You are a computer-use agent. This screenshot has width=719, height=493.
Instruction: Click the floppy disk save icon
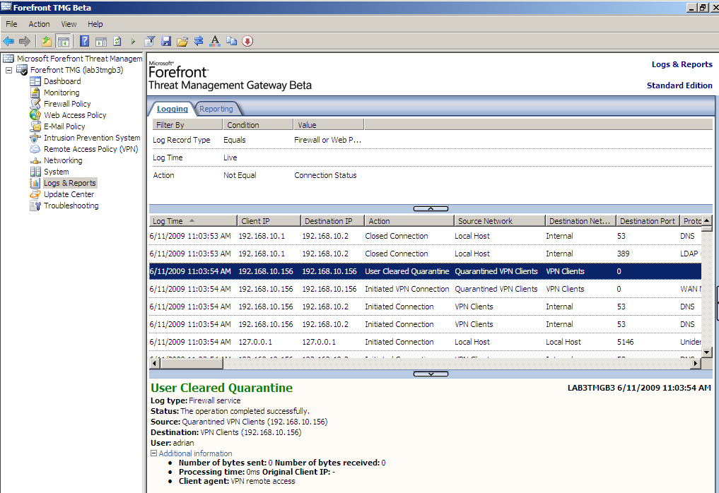point(166,41)
